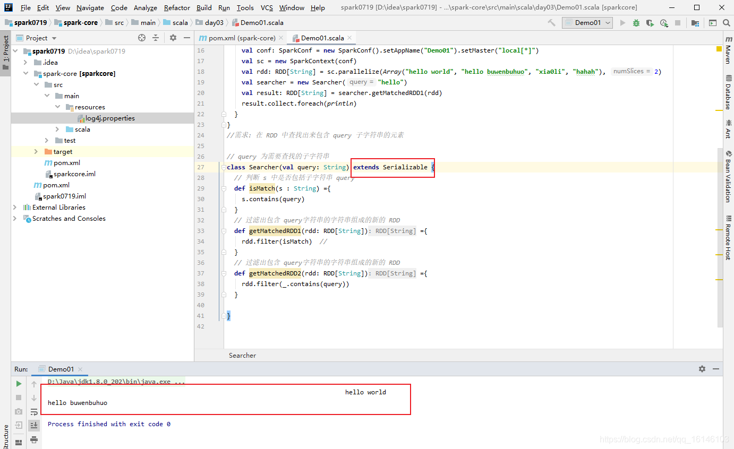Click the Collapse All icon in Project panel
734x449 pixels.
tap(156, 38)
